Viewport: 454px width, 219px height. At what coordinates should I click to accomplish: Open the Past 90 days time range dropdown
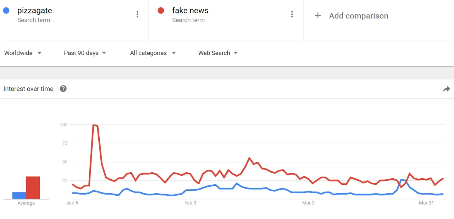pyautogui.click(x=85, y=53)
